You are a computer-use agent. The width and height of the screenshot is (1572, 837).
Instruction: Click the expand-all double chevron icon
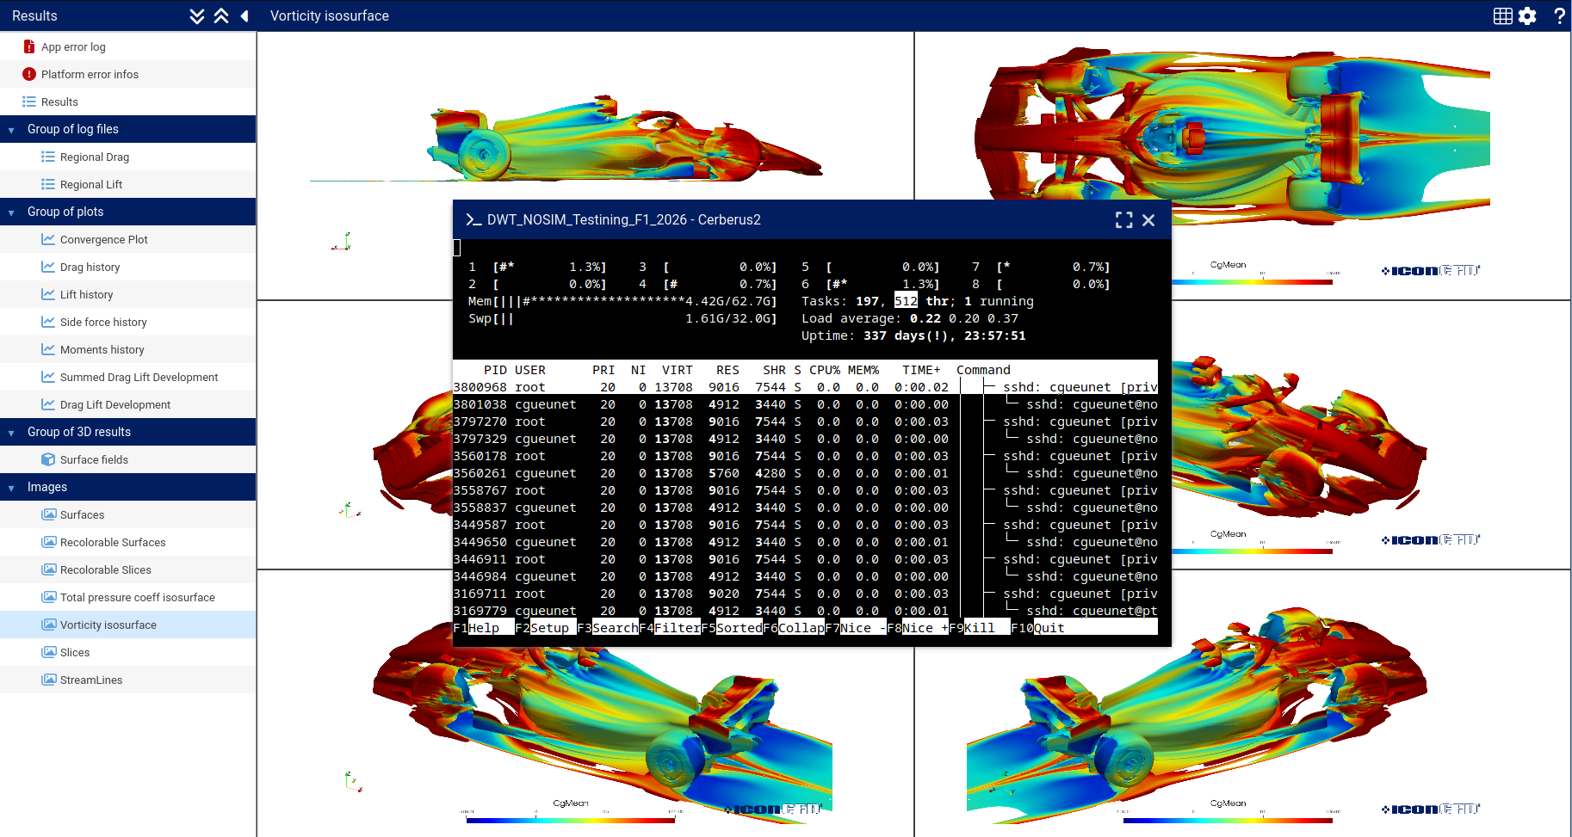[x=197, y=16]
